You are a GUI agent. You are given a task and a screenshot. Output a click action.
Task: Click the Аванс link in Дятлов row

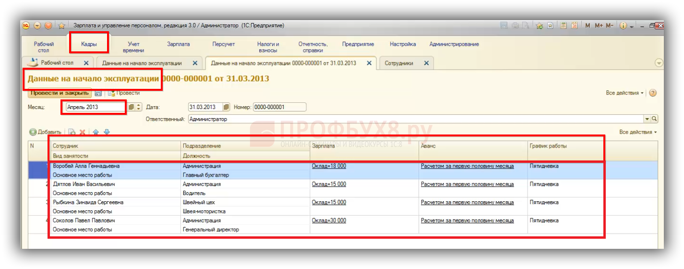467,184
